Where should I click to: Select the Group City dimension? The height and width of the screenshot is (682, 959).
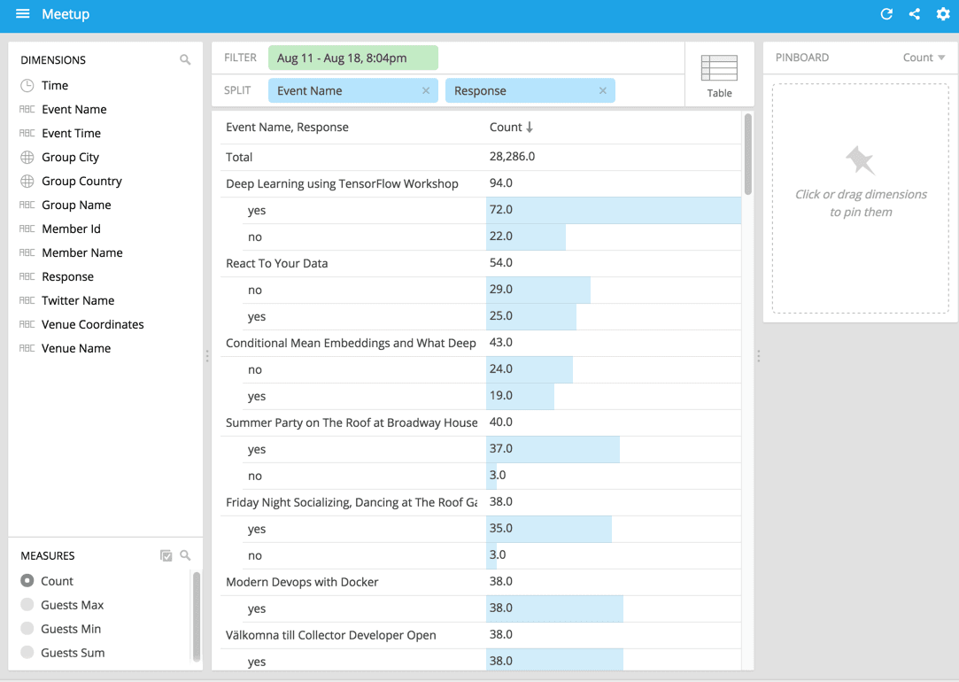click(70, 157)
